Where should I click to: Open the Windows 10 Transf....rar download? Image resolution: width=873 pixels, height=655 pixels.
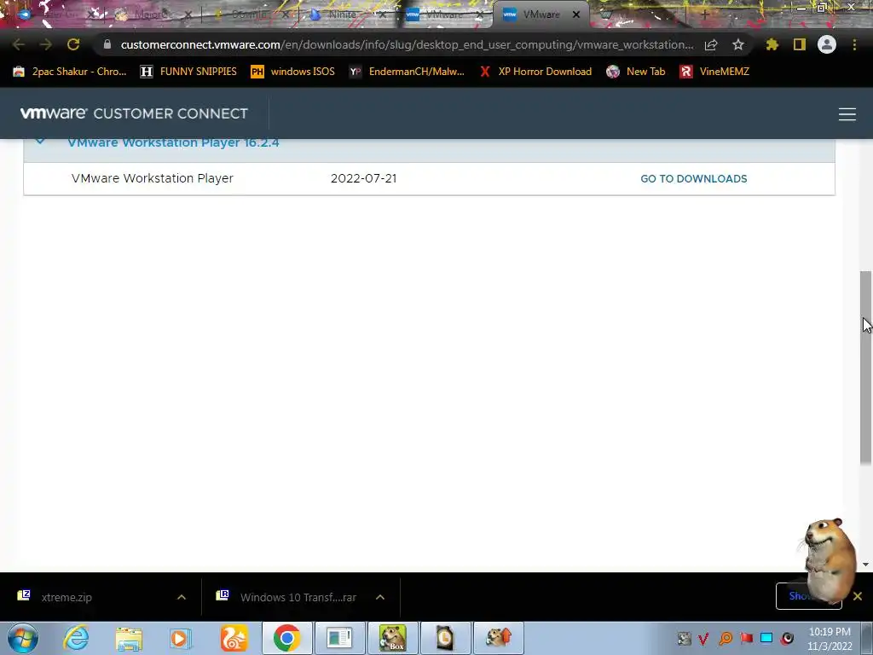tap(298, 597)
